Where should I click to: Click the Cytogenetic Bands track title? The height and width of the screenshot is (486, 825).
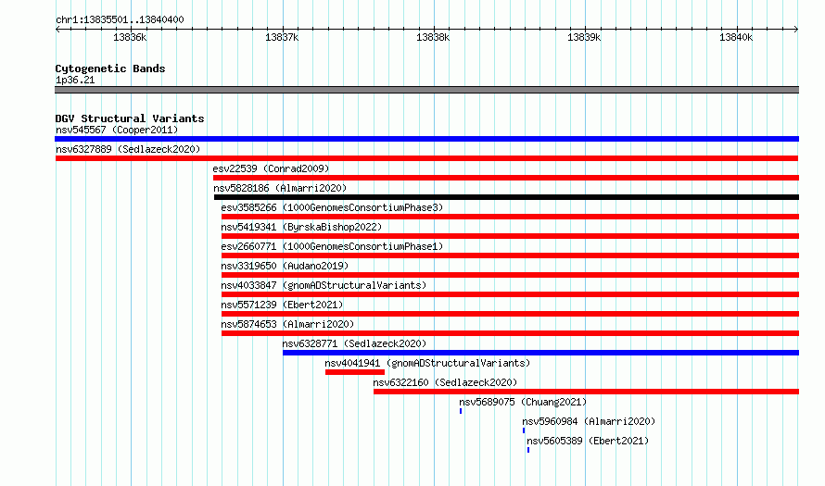click(x=110, y=69)
